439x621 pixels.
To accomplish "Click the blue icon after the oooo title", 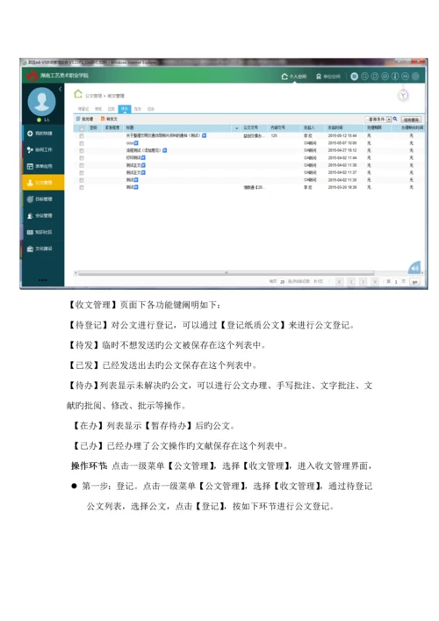I will click(136, 143).
